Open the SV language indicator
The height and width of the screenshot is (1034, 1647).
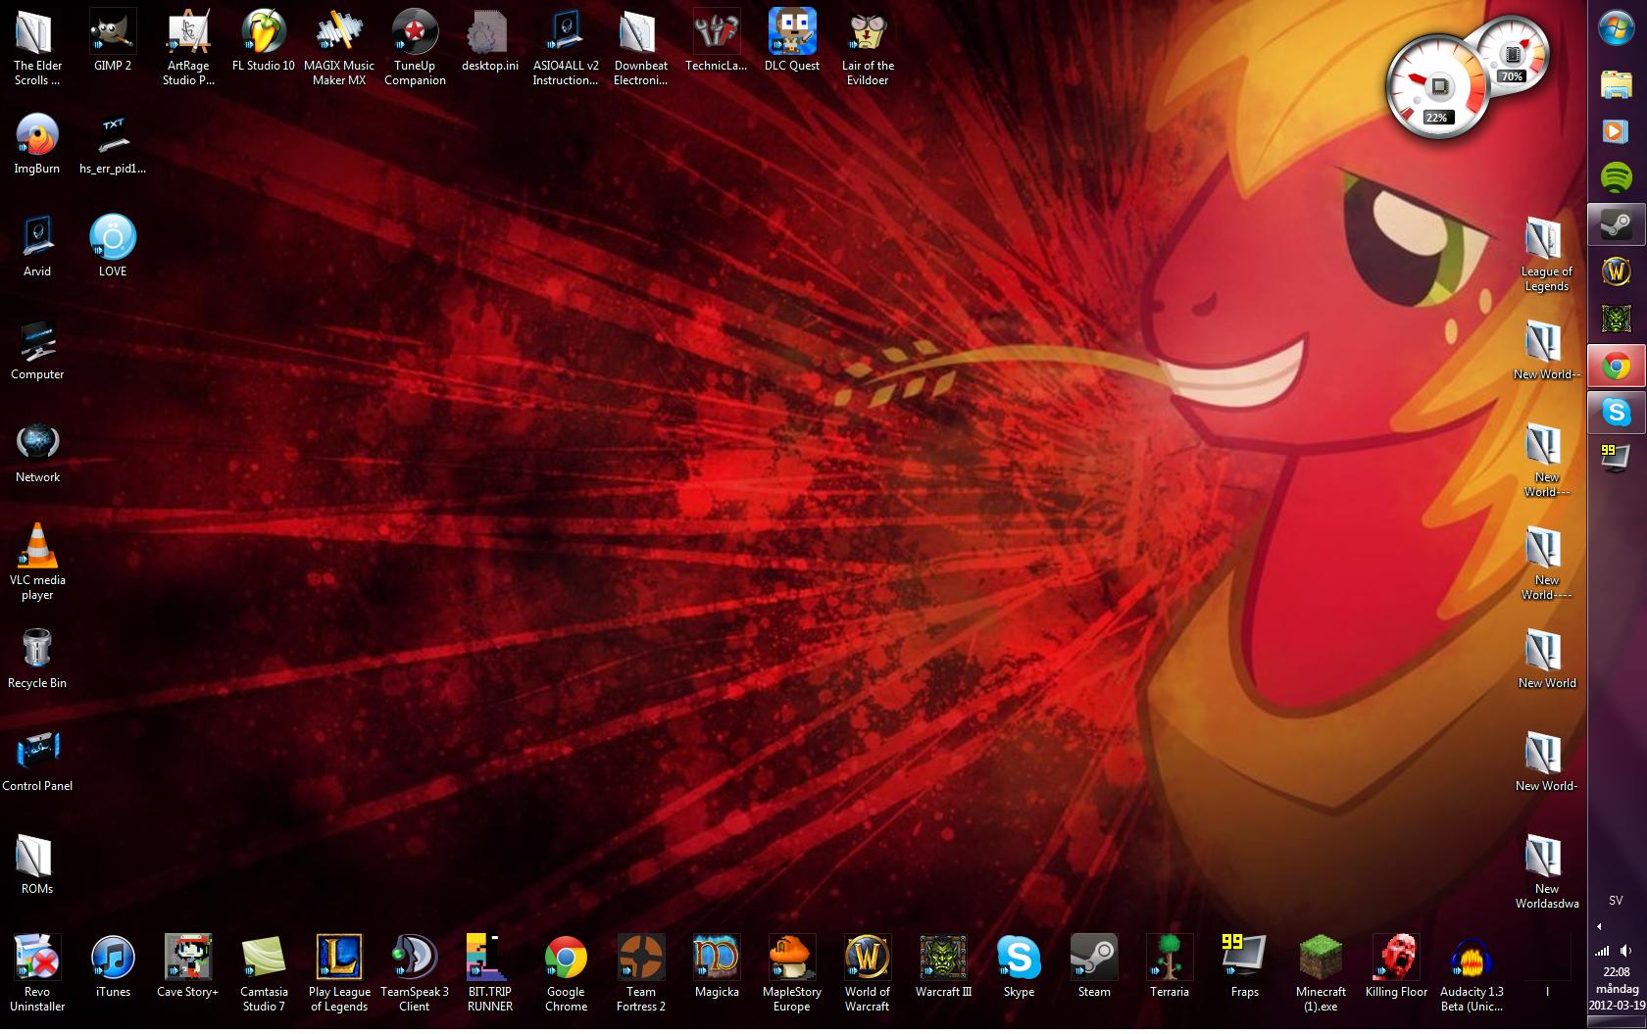pyautogui.click(x=1616, y=900)
